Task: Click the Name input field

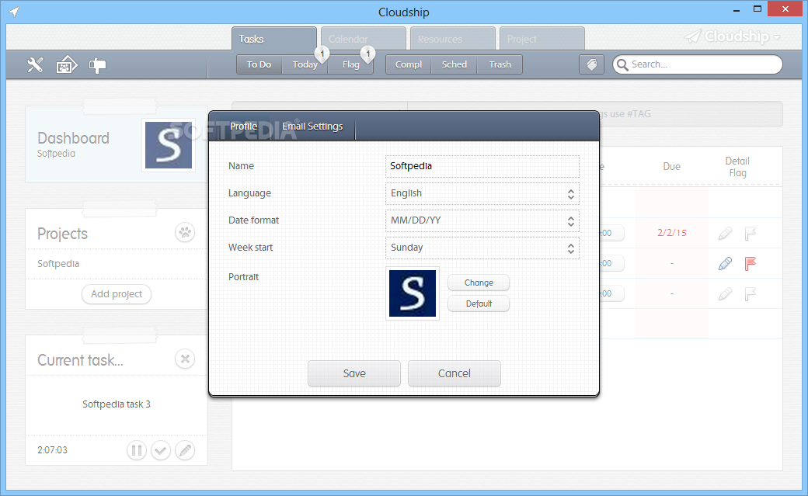Action: pos(482,166)
